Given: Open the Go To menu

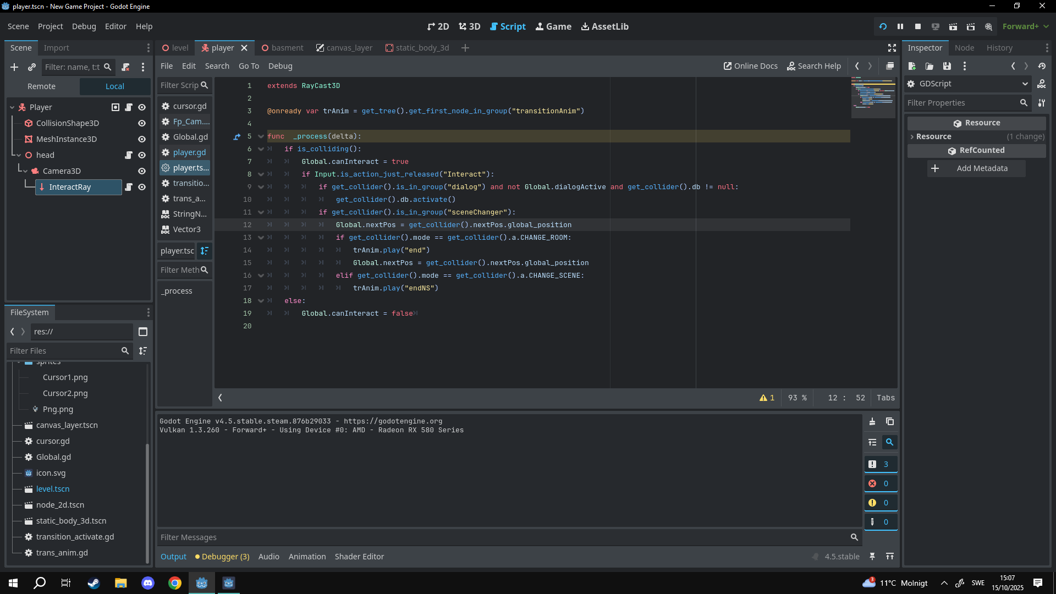Looking at the screenshot, I should (x=249, y=66).
